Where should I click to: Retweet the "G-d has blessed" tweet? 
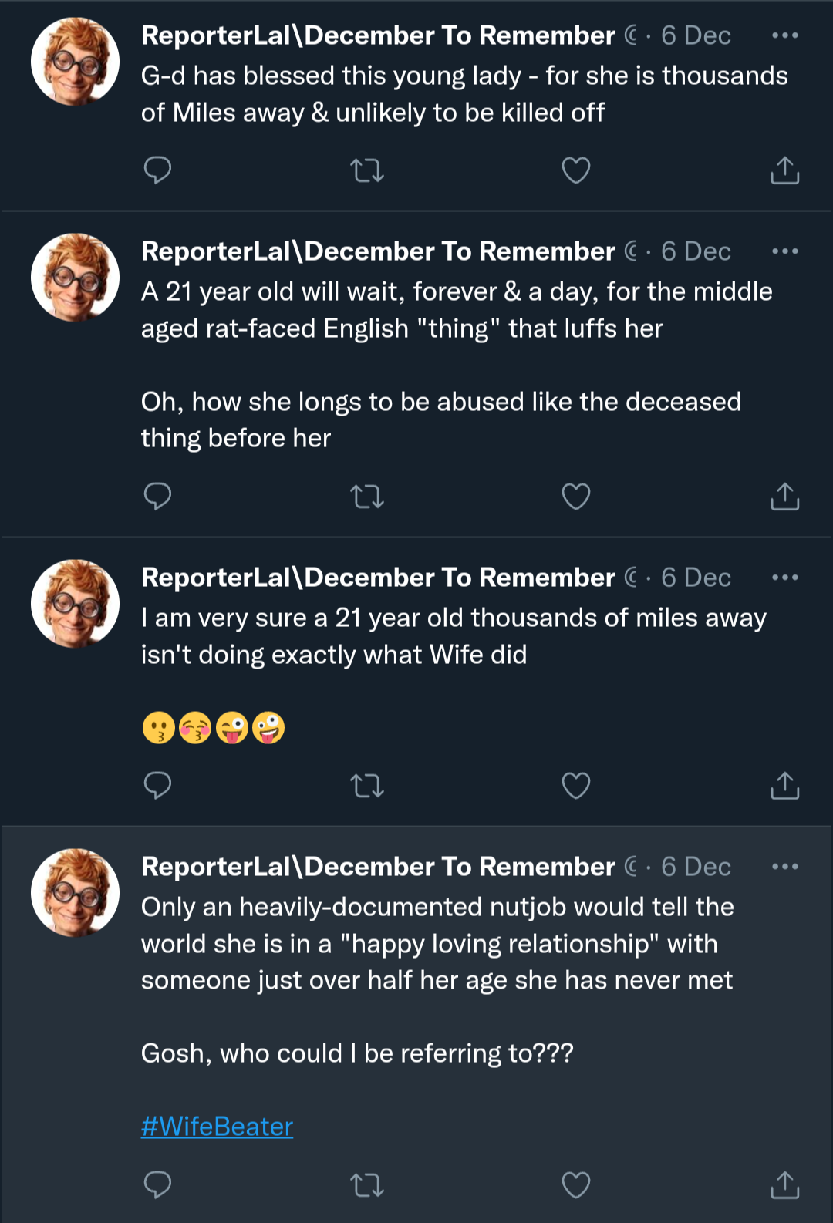(366, 170)
